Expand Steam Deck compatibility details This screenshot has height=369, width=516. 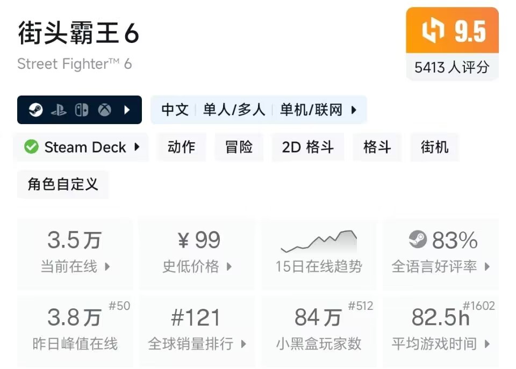coord(137,147)
